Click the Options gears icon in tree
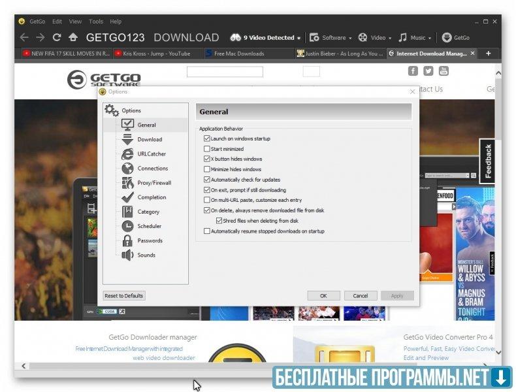 click(x=112, y=110)
